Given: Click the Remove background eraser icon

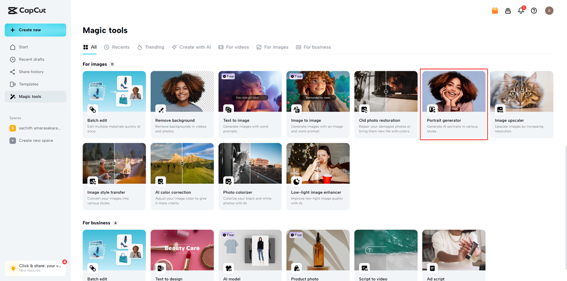Looking at the screenshot, I should [161, 109].
